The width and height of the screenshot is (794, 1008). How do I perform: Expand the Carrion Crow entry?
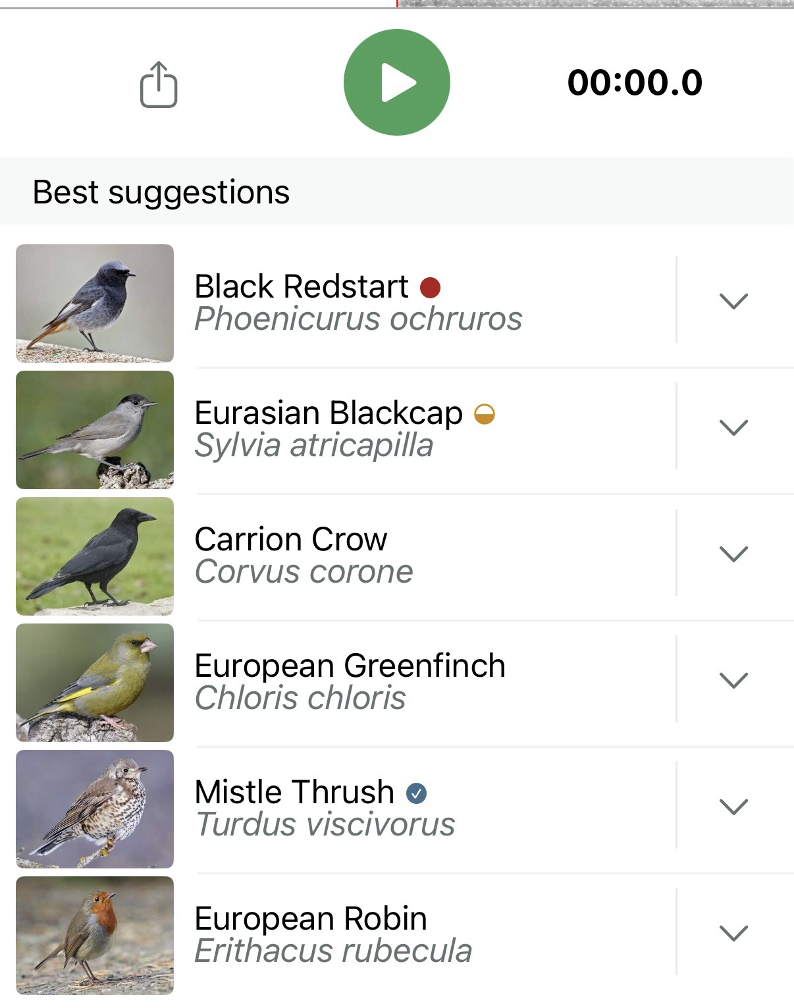pos(733,554)
